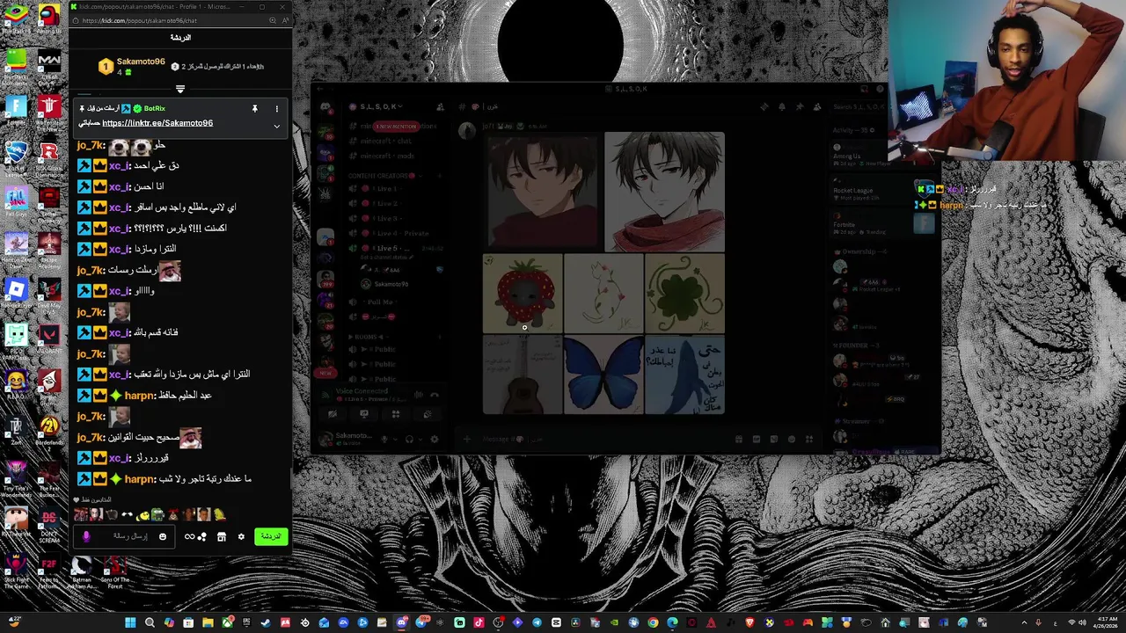The width and height of the screenshot is (1126, 633).
Task: Open the Devil May Cry 5 shortcut
Action: 49,295
